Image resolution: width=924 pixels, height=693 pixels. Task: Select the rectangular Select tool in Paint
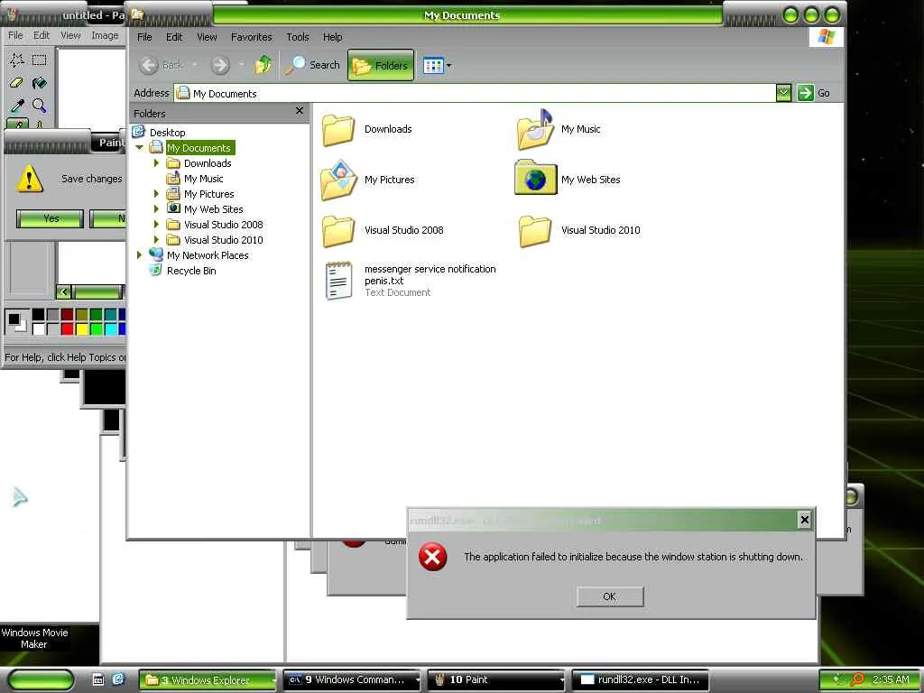pyautogui.click(x=40, y=60)
